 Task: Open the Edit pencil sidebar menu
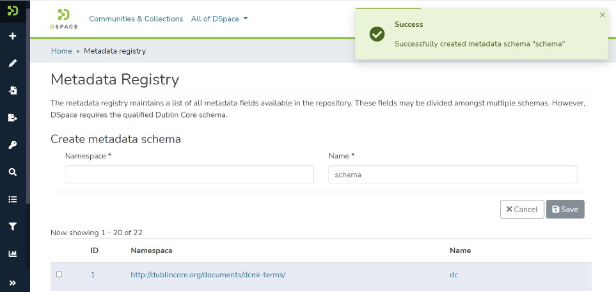click(12, 63)
